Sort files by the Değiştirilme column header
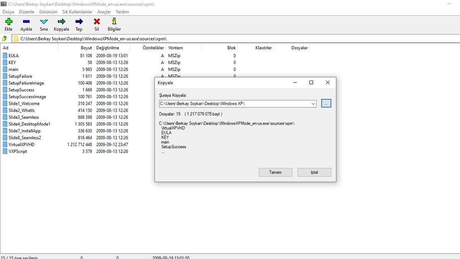 click(108, 48)
